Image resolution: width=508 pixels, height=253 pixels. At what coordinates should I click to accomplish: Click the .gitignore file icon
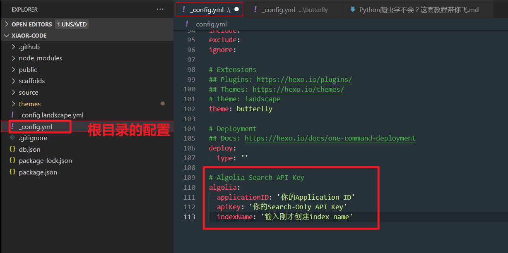tap(12, 138)
